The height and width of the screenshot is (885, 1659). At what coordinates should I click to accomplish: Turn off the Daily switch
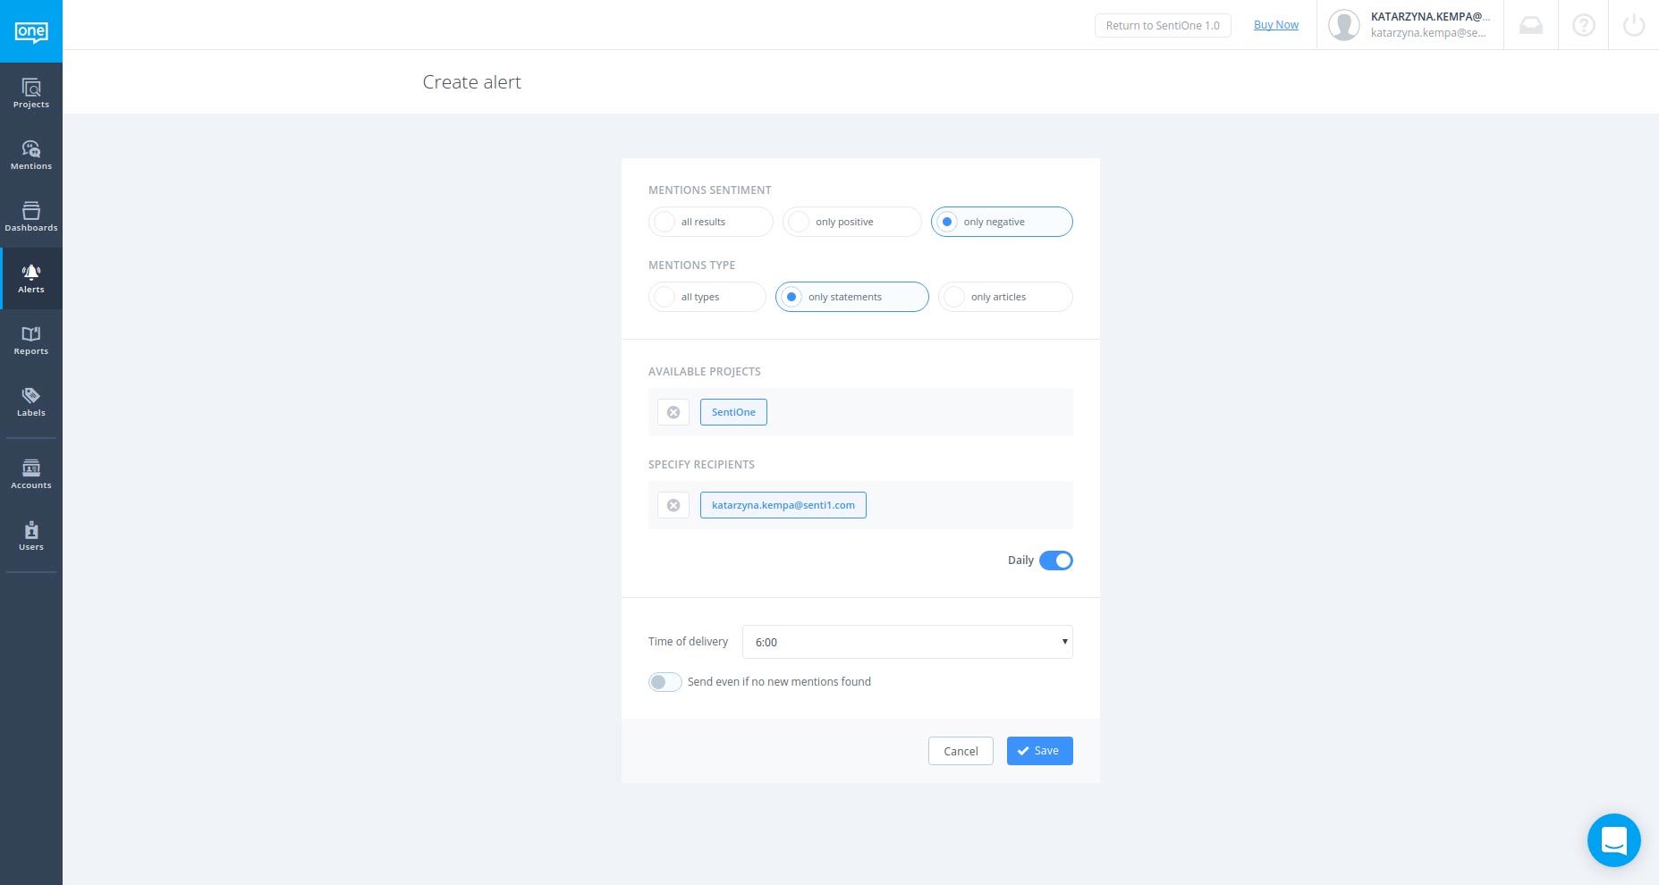point(1056,560)
